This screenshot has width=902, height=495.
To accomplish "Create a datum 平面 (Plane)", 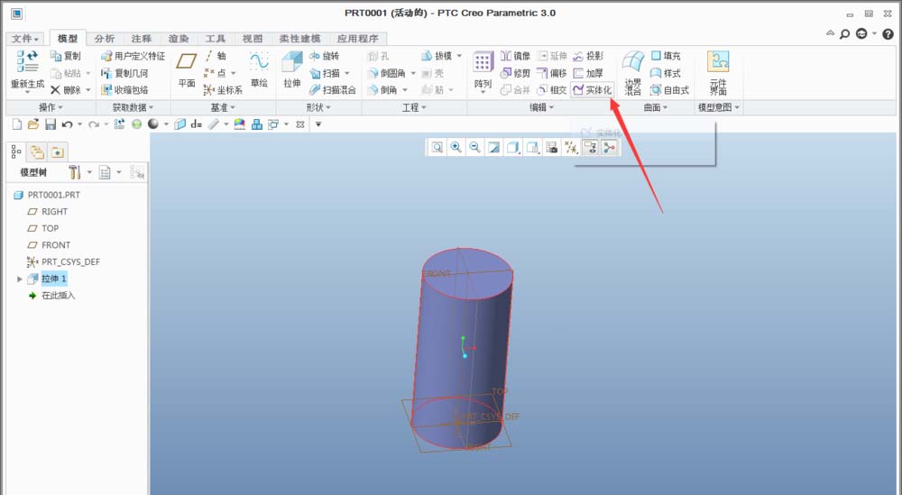I will (187, 69).
